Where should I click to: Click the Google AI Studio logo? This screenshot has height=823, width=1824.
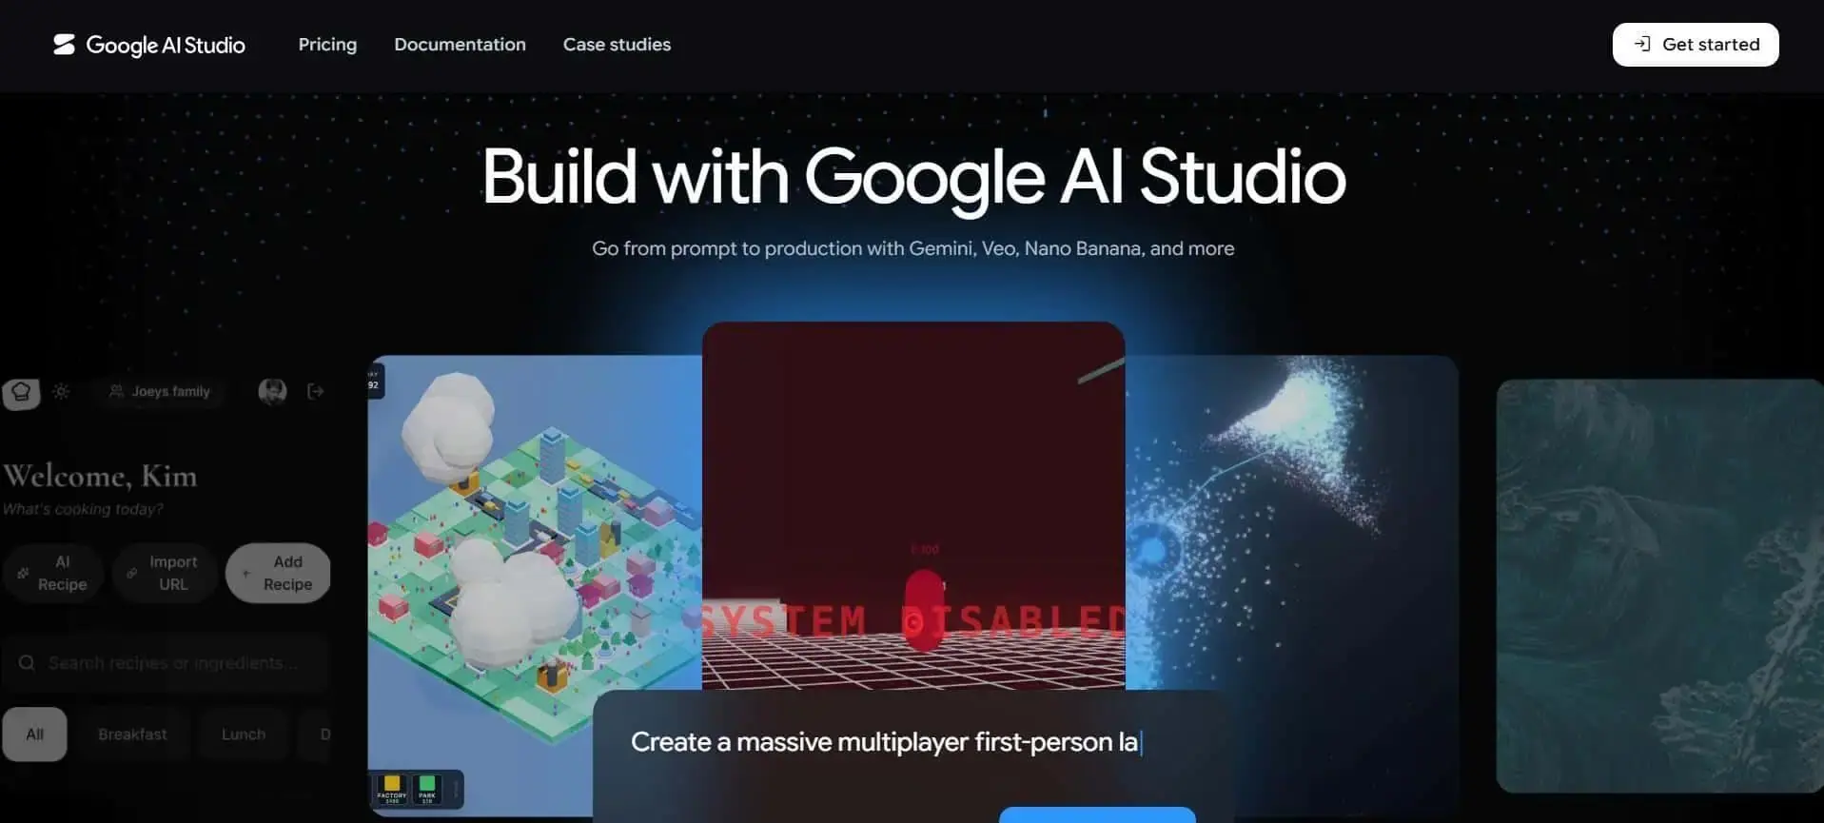(x=149, y=45)
